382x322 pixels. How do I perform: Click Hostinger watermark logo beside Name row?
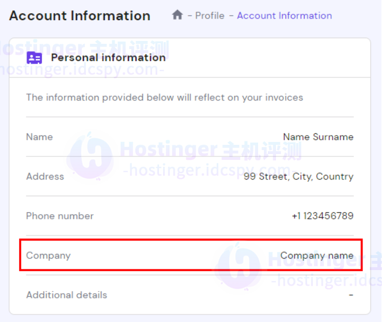[89, 155]
